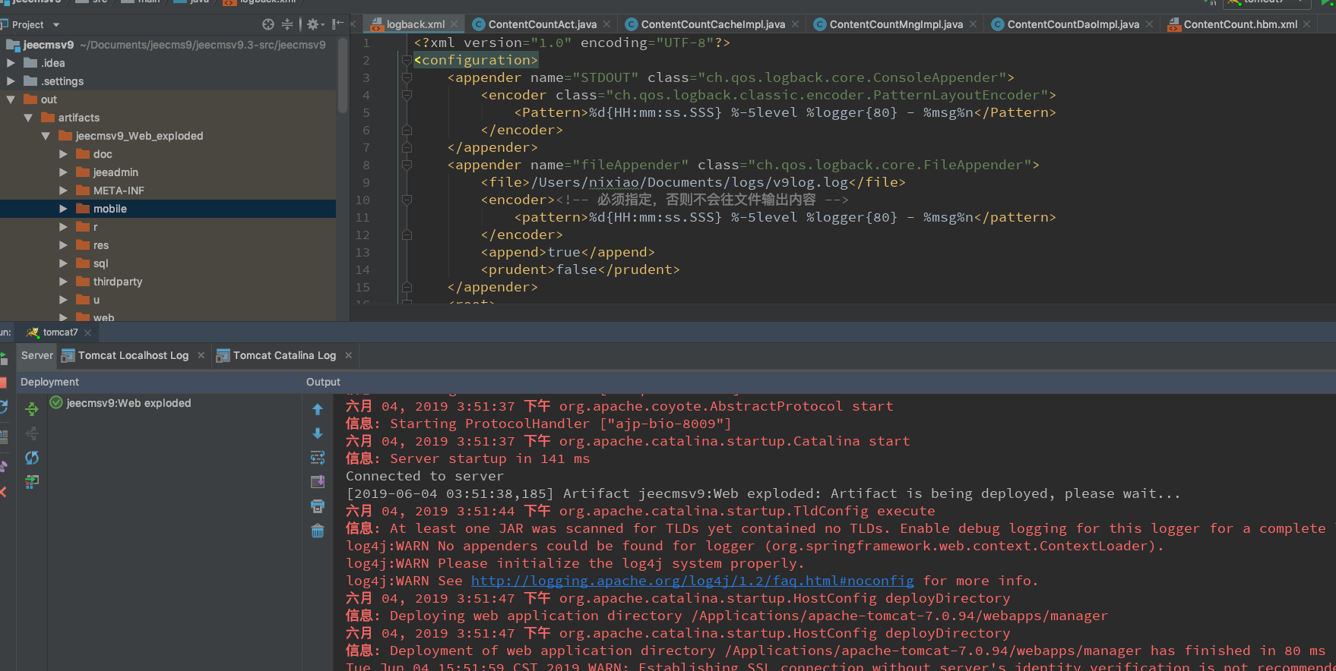This screenshot has width=1336, height=671.
Task: Hide the Project tool window
Action: tap(338, 24)
